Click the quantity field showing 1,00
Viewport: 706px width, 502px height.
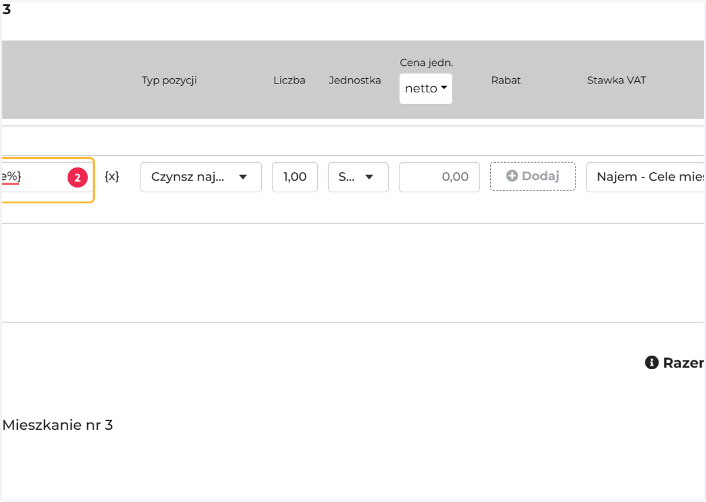coord(295,177)
